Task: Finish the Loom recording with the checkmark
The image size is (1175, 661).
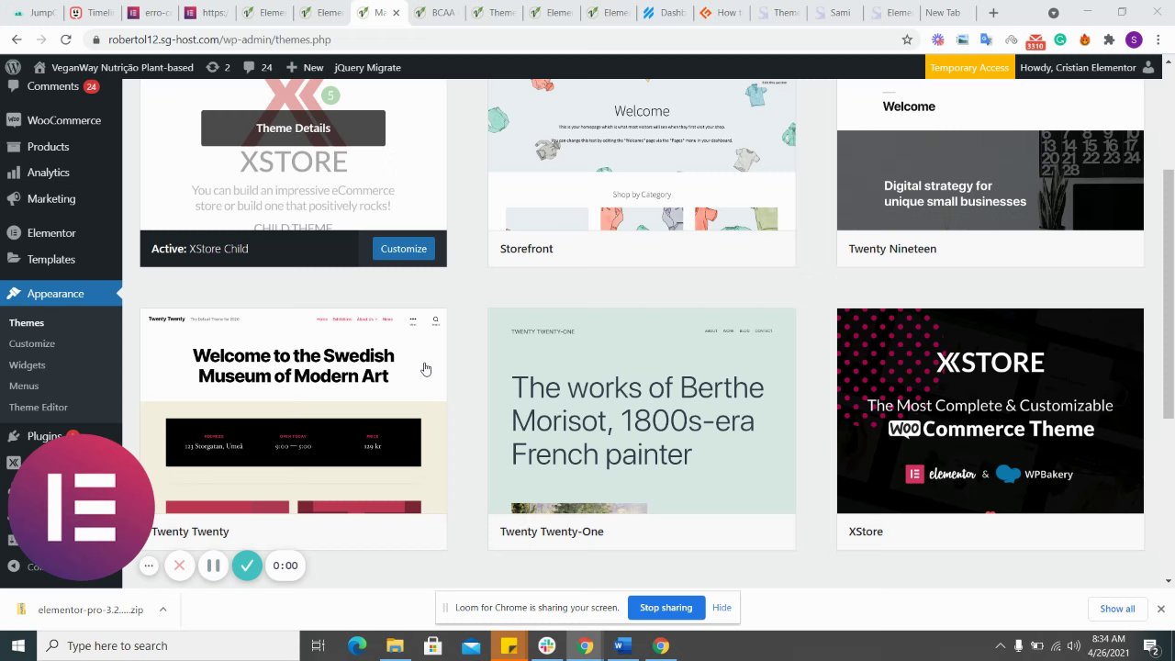Action: [x=246, y=566]
